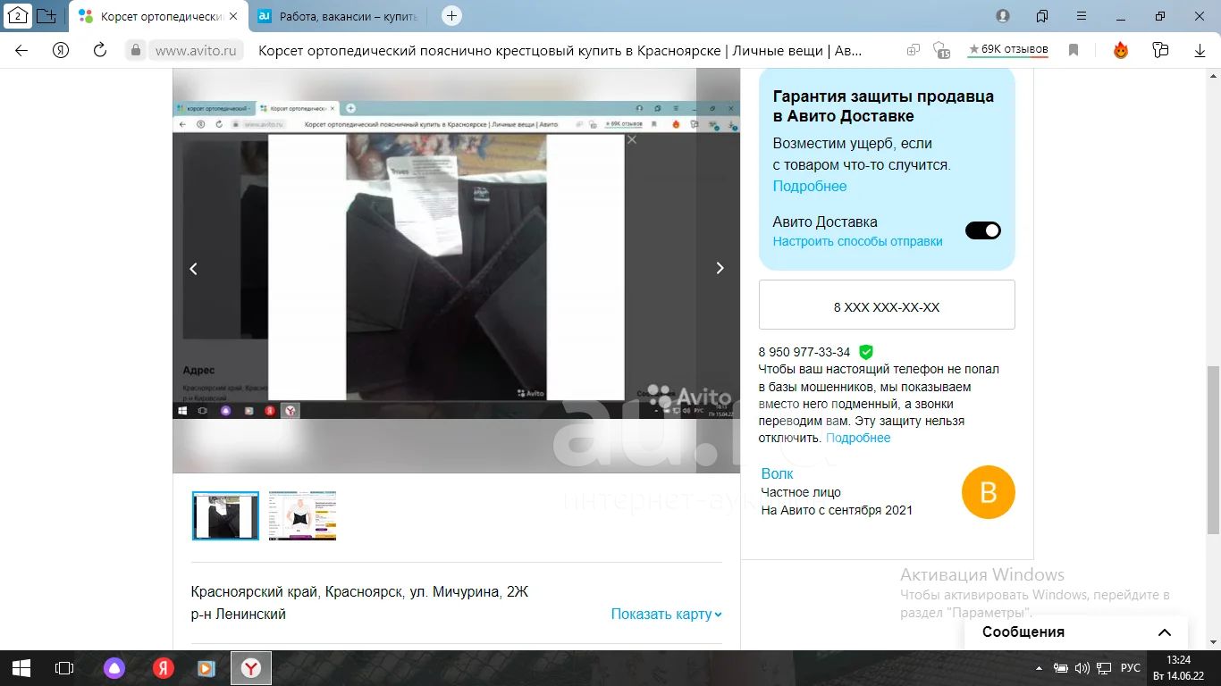The height and width of the screenshot is (686, 1221).
Task: Open a new browser tab
Action: [452, 16]
